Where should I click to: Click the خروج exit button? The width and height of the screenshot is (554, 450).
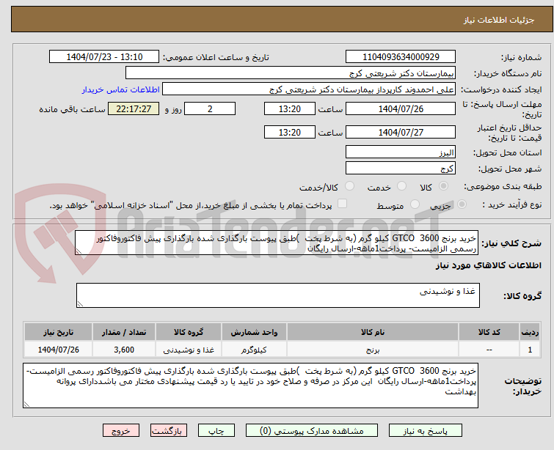click(x=121, y=431)
